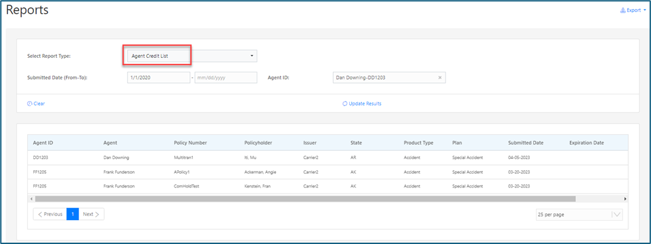Open the Select Report Type dropdown
This screenshot has width=651, height=244.
[x=192, y=56]
